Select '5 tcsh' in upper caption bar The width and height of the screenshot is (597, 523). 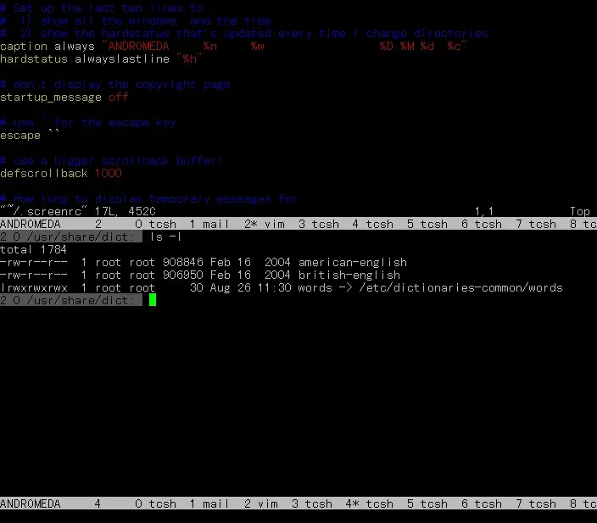(x=427, y=224)
